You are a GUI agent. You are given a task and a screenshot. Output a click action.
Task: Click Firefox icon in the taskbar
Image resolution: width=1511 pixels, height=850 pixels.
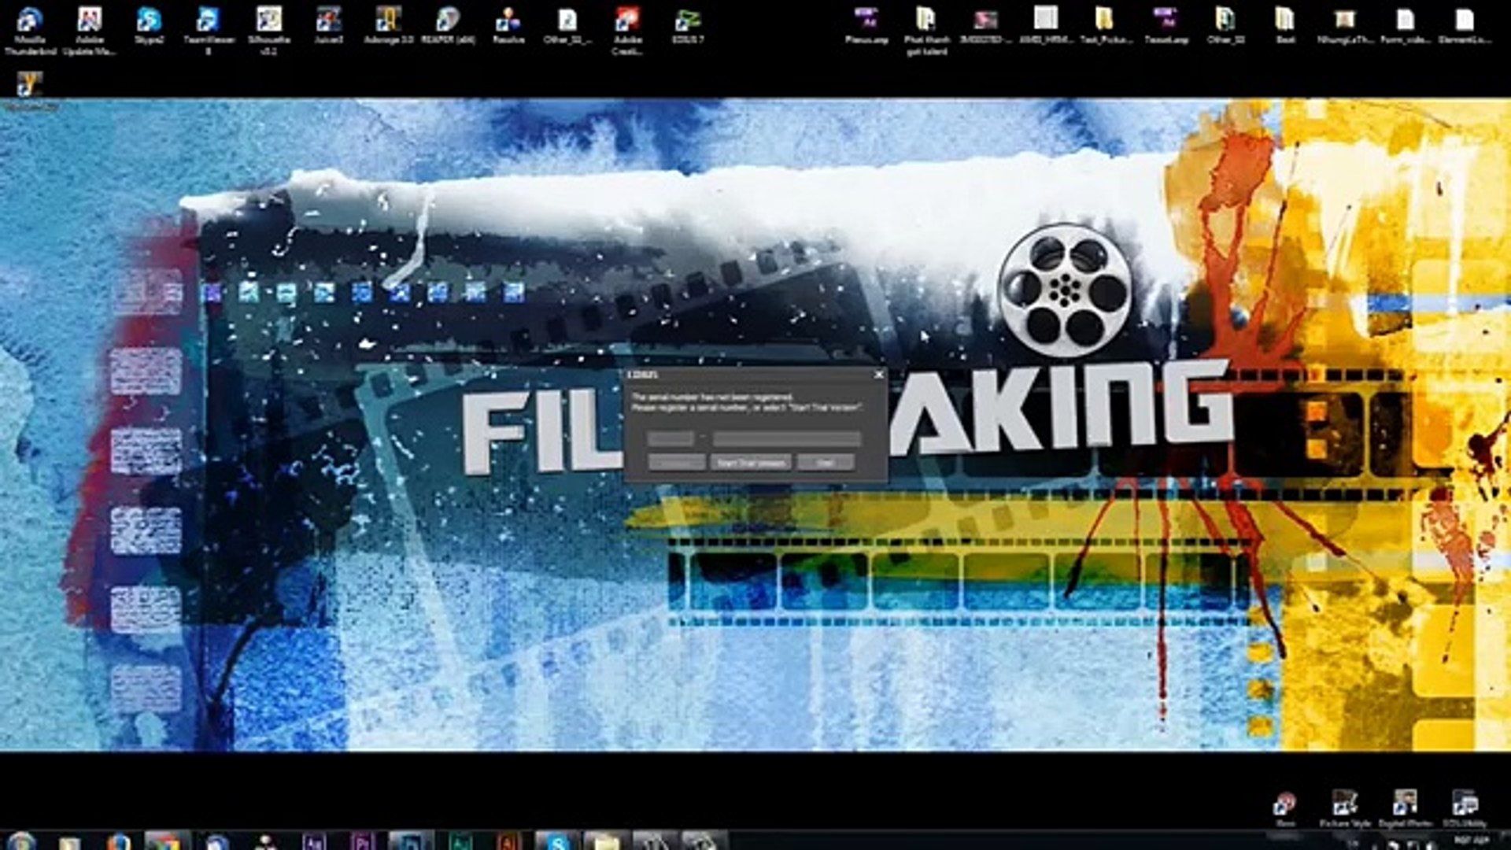click(x=119, y=842)
